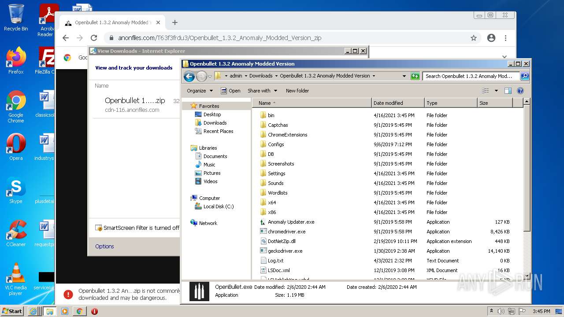
Task: Open the address bar history dropdown arrow
Action: tap(404, 76)
